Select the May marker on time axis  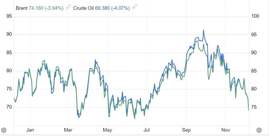point(107,130)
